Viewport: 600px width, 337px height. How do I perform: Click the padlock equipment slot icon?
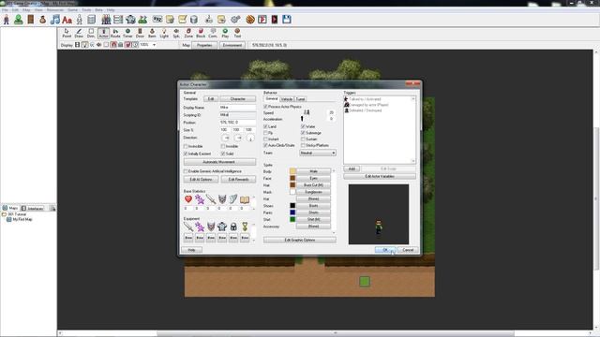click(233, 227)
